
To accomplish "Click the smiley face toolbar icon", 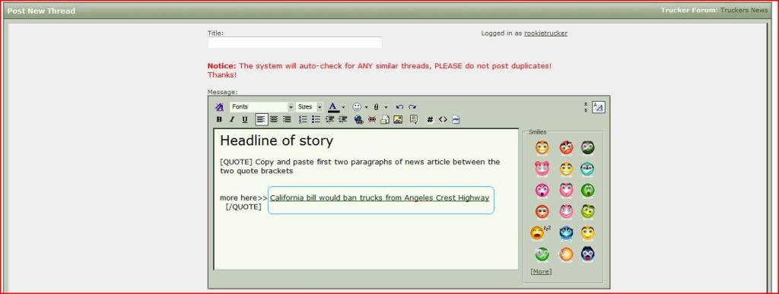I will (x=357, y=107).
